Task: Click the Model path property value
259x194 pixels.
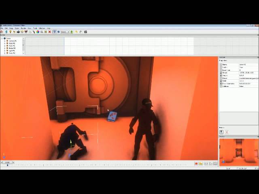Action: coord(248,78)
